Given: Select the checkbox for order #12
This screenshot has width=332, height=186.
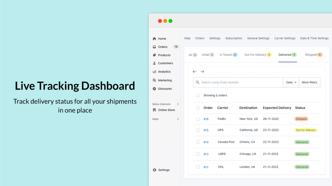Looking at the screenshot, I should pos(198,167).
